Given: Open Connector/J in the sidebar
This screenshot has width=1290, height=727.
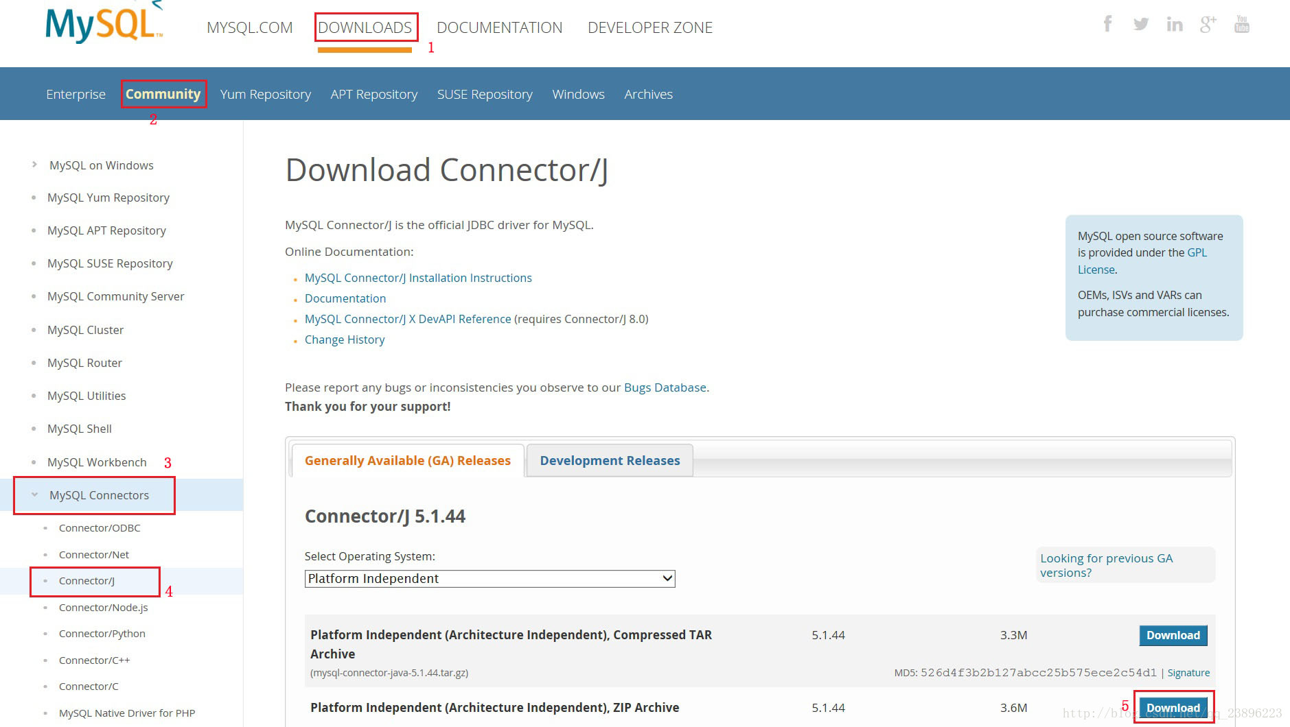Looking at the screenshot, I should (87, 581).
